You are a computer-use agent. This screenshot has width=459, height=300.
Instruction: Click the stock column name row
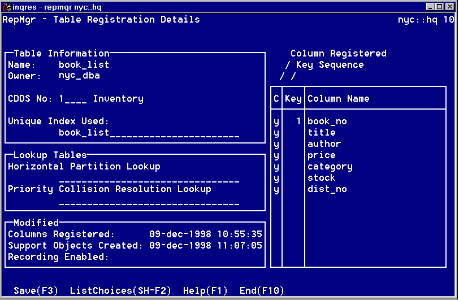[322, 178]
